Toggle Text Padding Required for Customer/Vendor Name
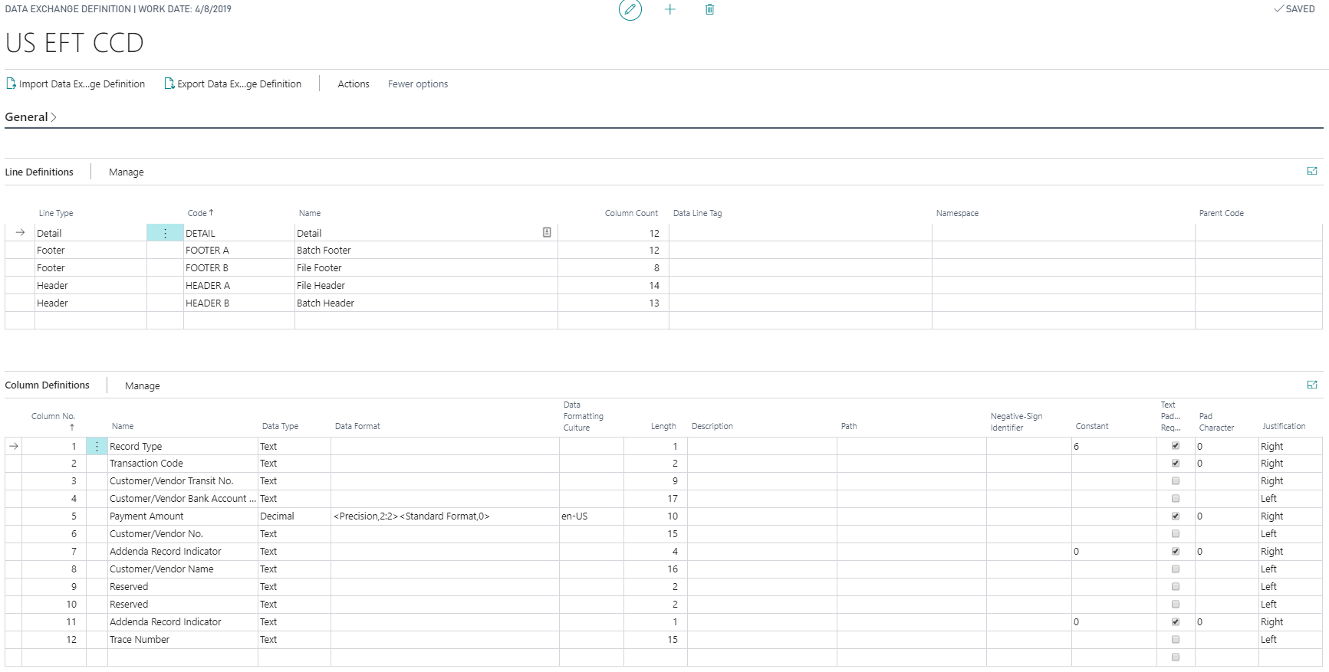This screenshot has height=672, width=1329. [x=1176, y=569]
